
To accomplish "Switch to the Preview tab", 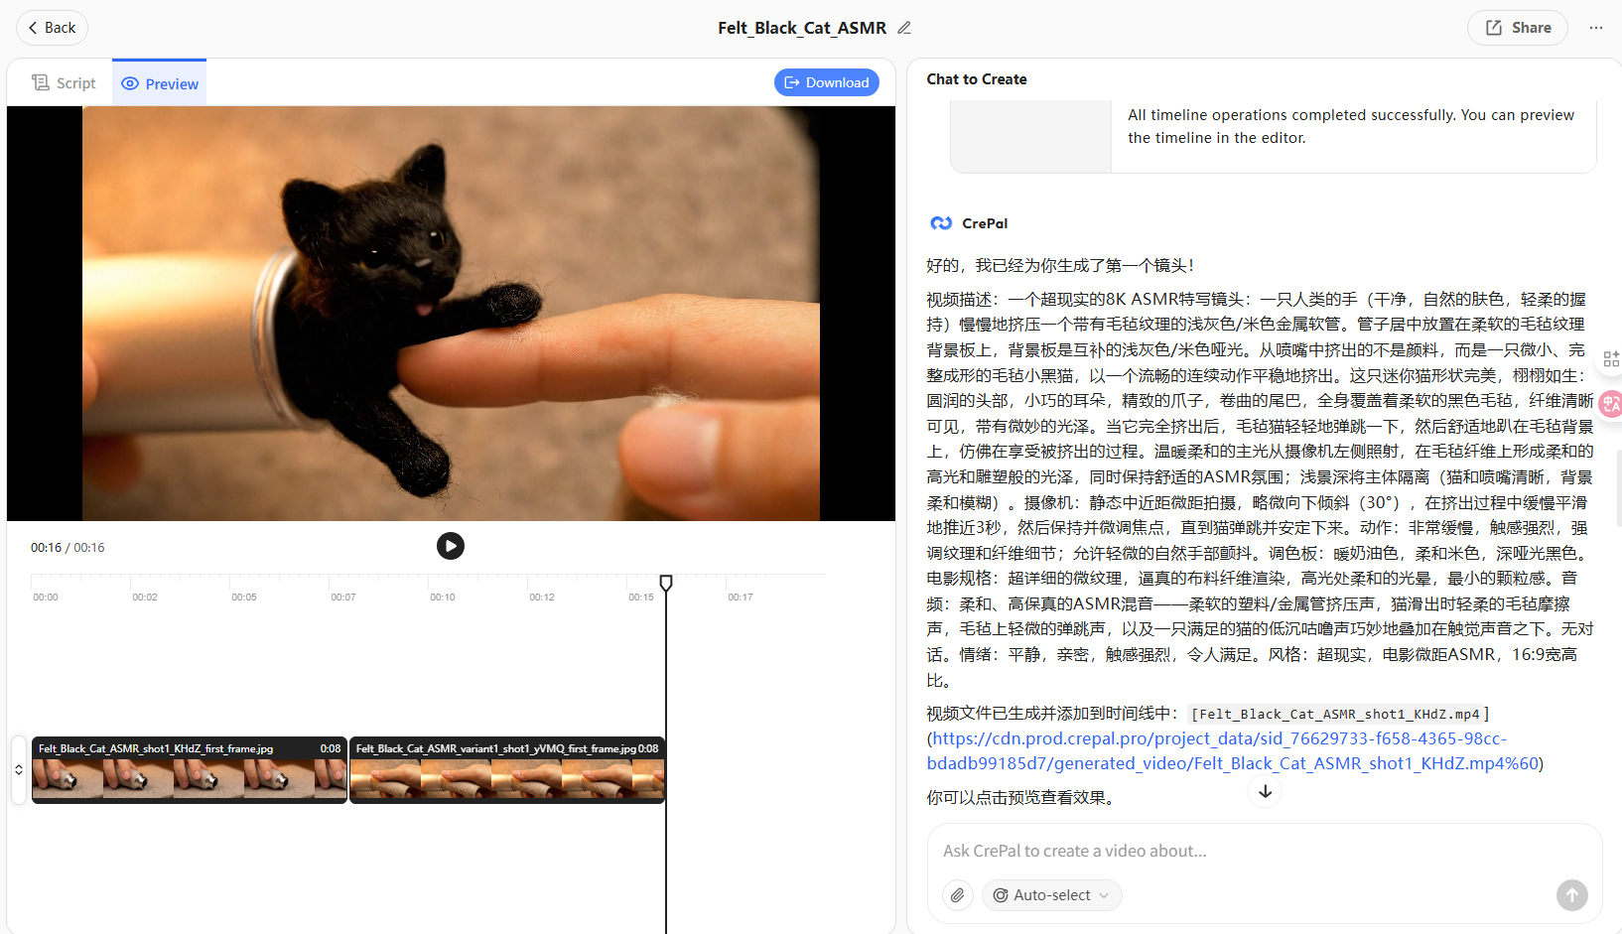I will click(x=160, y=83).
